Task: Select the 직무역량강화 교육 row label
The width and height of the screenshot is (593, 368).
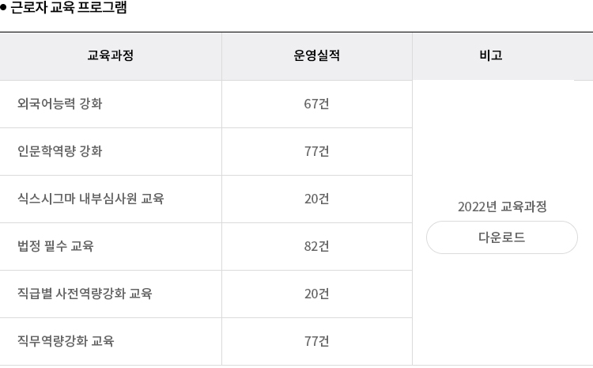Action: pos(66,341)
